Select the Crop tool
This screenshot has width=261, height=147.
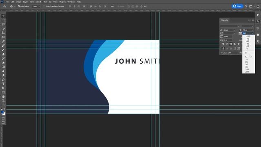click(x=3, y=33)
